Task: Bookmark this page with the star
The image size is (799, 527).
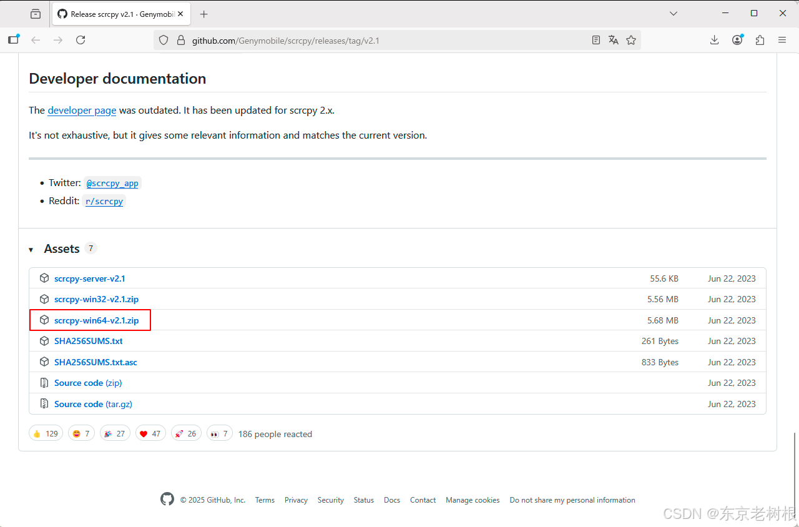Action: 631,40
